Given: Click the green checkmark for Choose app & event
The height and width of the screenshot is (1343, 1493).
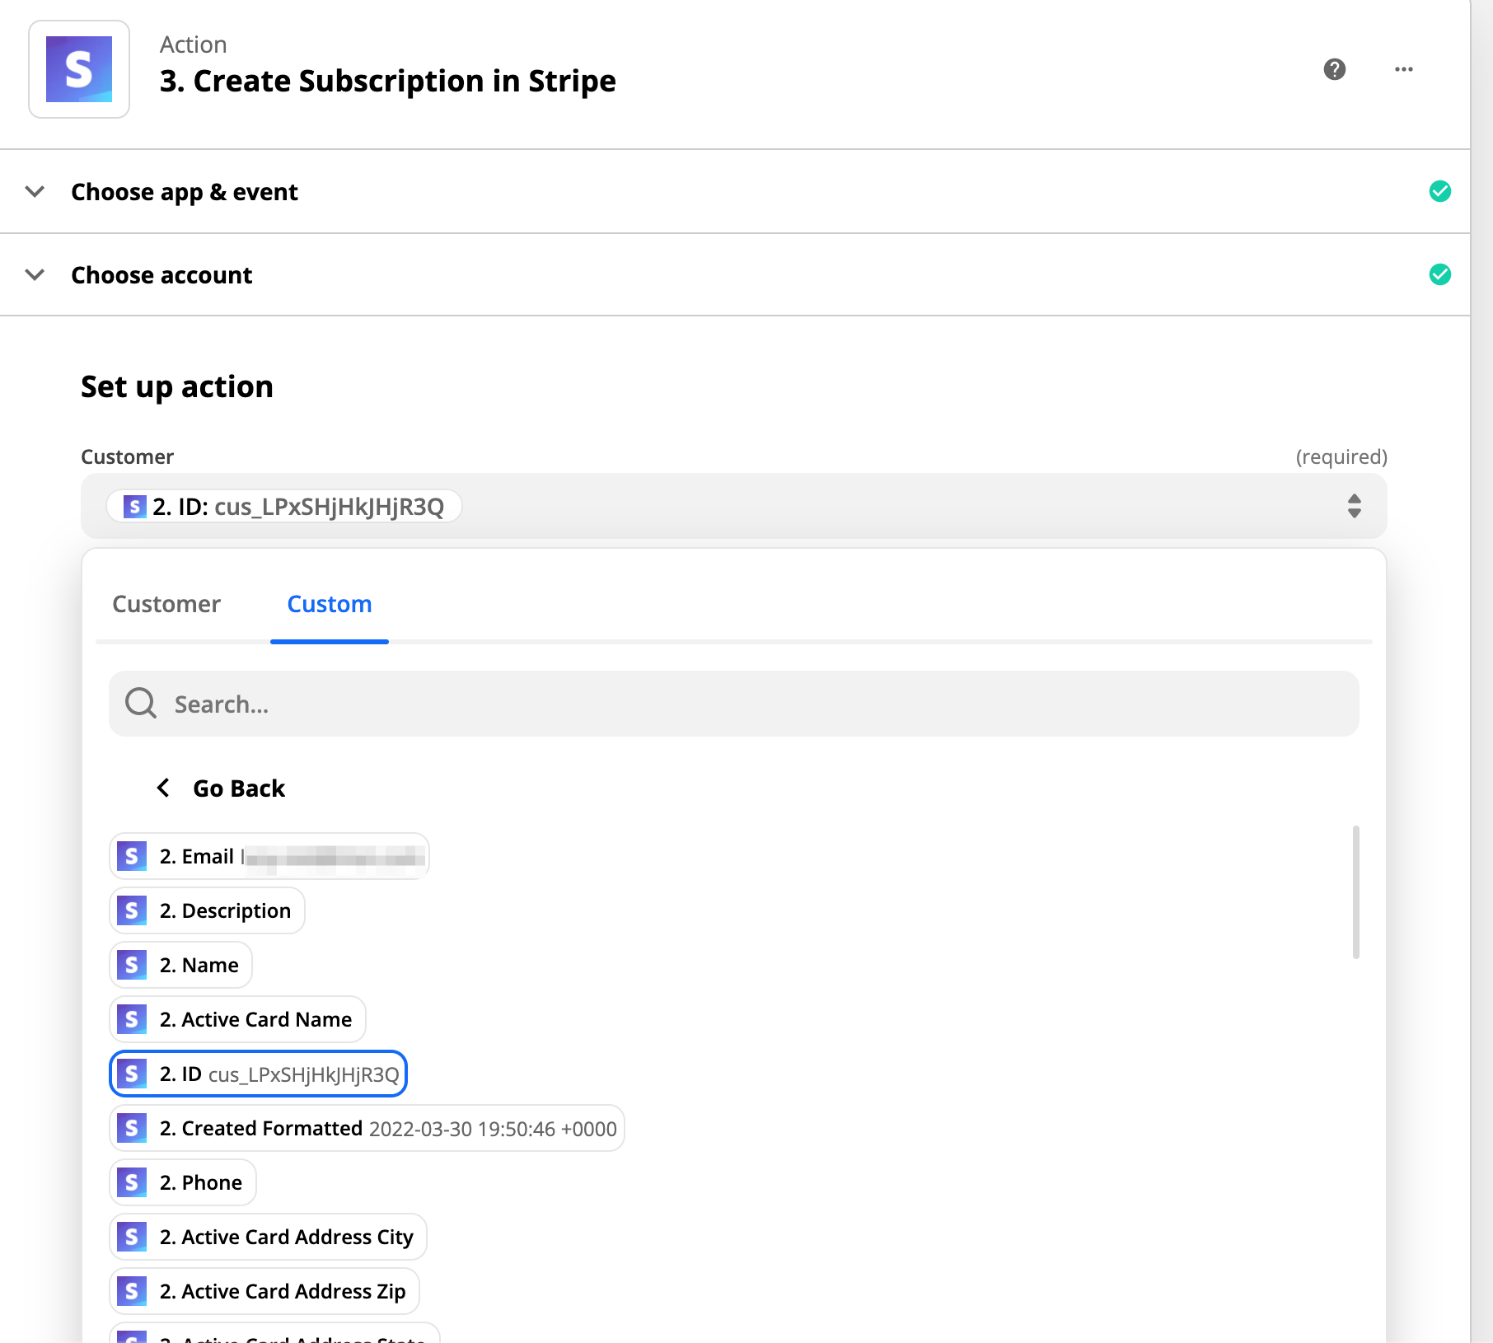Looking at the screenshot, I should point(1440,191).
